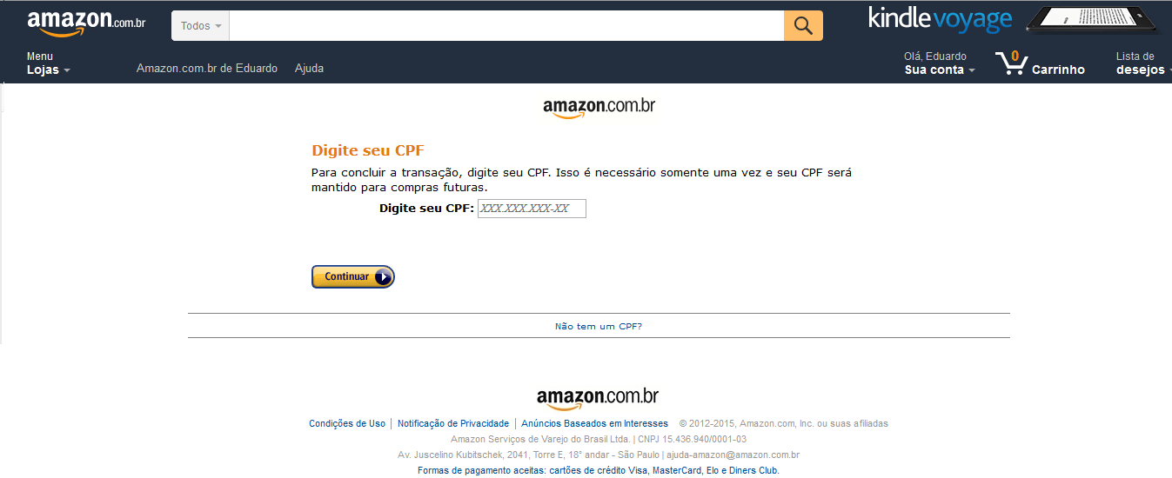
Task: Focus the main search text box
Action: (x=506, y=26)
